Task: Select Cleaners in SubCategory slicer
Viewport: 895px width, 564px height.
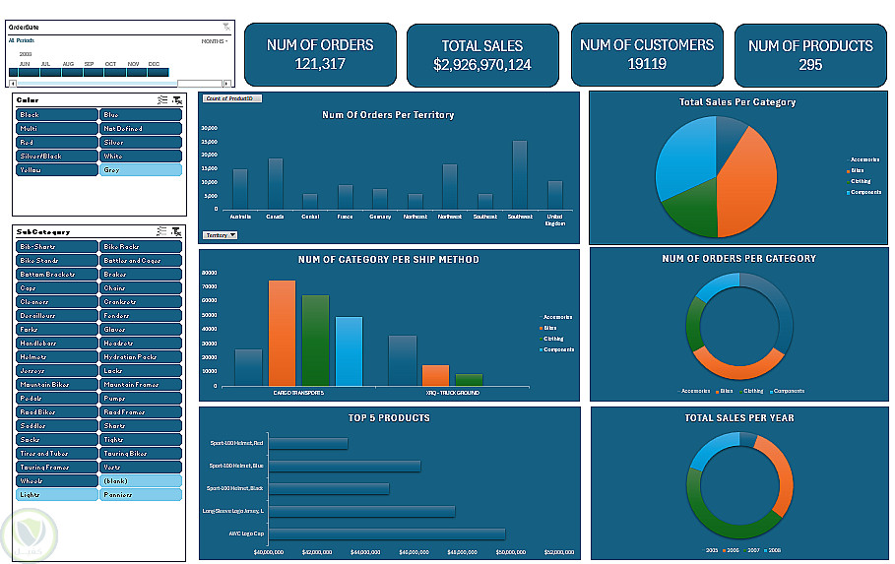Action: click(x=56, y=301)
